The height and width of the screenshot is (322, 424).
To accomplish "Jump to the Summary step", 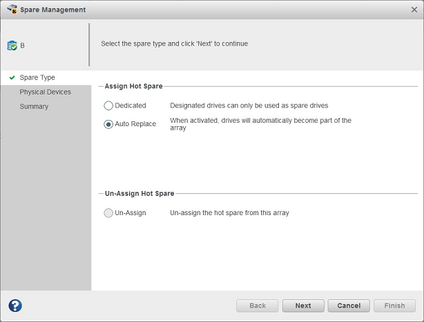I will pos(34,107).
